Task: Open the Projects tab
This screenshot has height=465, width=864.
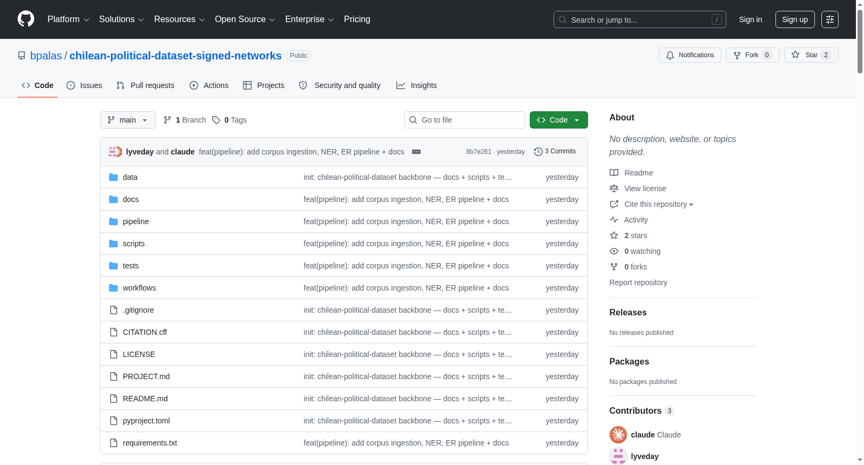Action: (x=264, y=85)
